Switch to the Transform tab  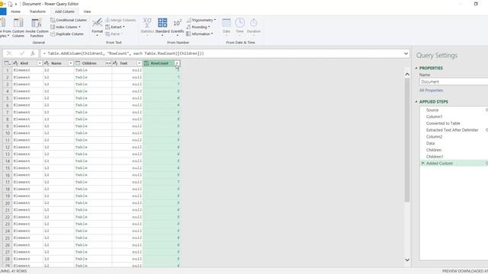(37, 11)
